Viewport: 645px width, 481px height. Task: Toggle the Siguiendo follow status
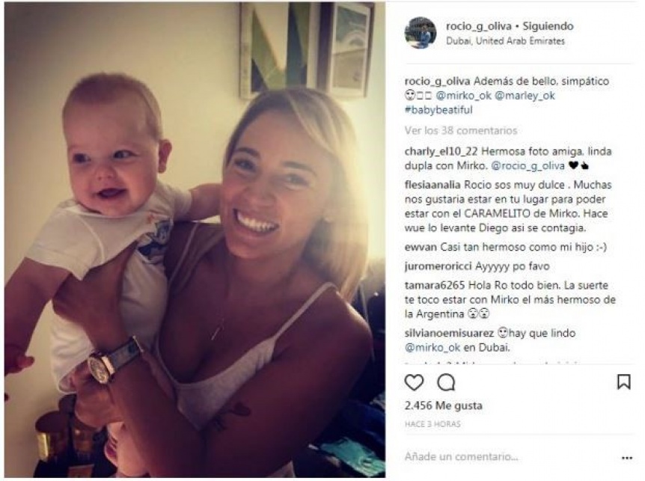[x=548, y=26]
